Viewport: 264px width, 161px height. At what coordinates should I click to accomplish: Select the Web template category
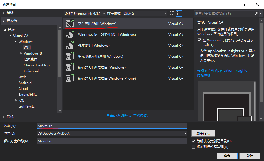click(22, 77)
